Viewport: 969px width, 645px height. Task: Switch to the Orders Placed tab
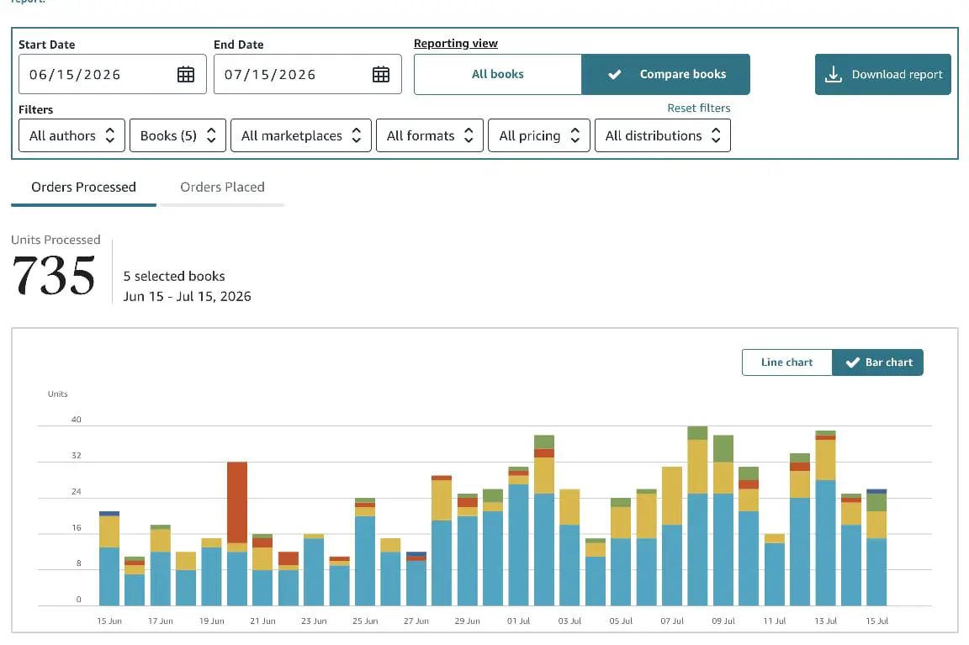coord(222,188)
